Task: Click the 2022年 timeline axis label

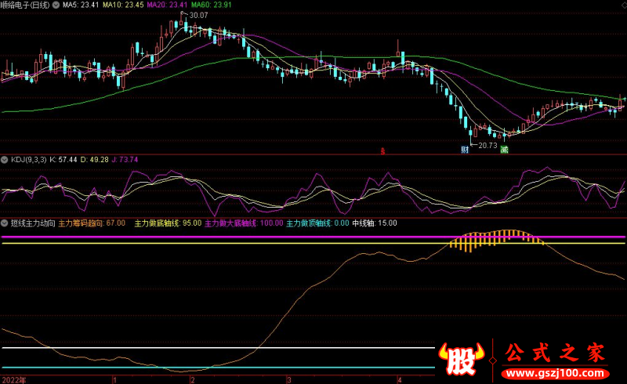Action: point(14,379)
